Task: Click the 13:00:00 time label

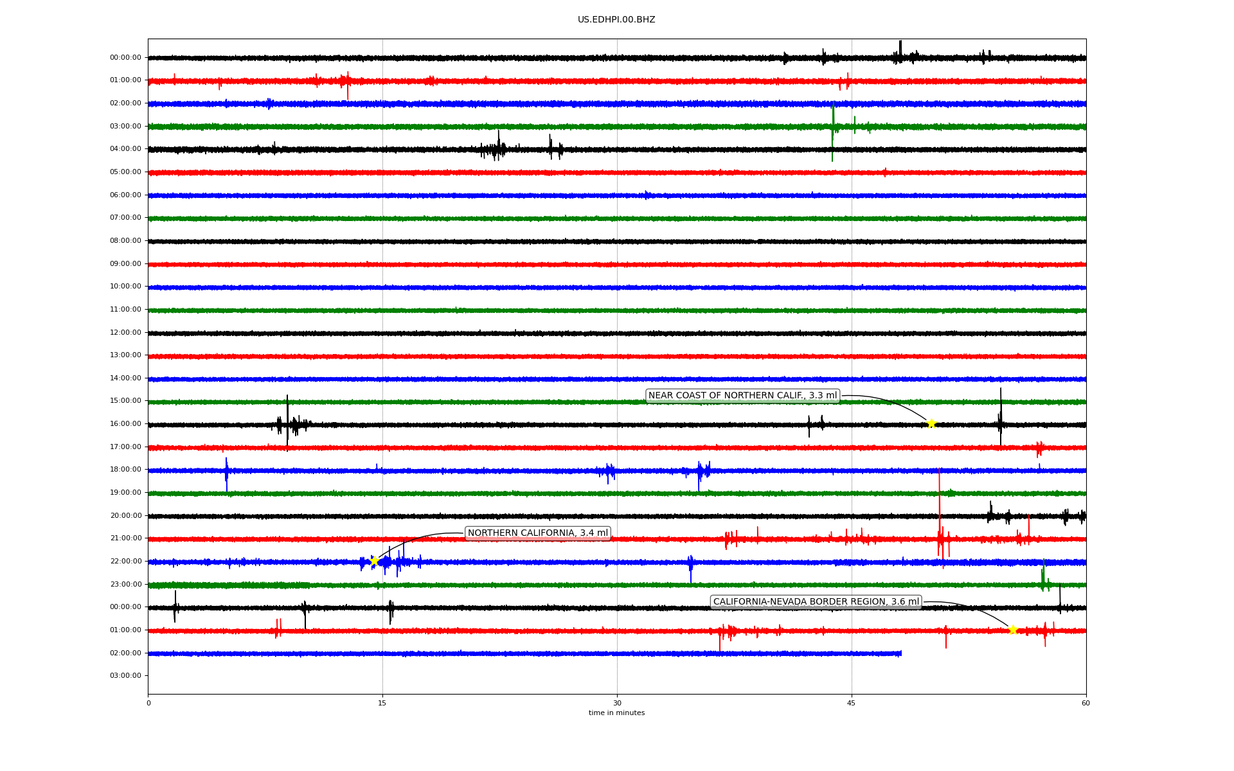Action: (x=125, y=355)
